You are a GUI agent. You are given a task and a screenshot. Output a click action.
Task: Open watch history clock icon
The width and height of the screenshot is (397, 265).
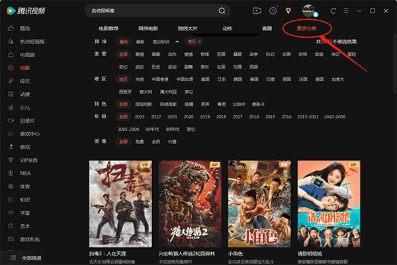click(273, 11)
